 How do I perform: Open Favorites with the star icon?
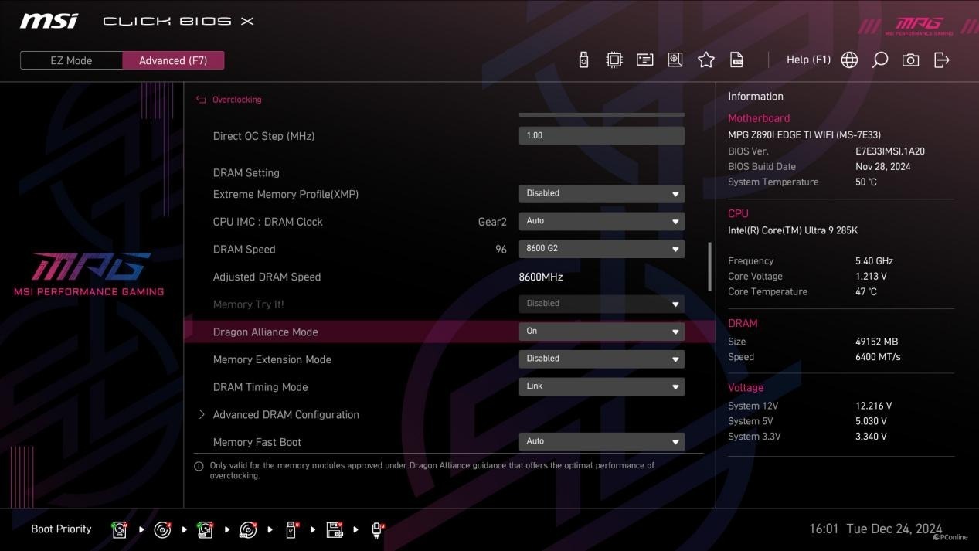pyautogui.click(x=706, y=60)
